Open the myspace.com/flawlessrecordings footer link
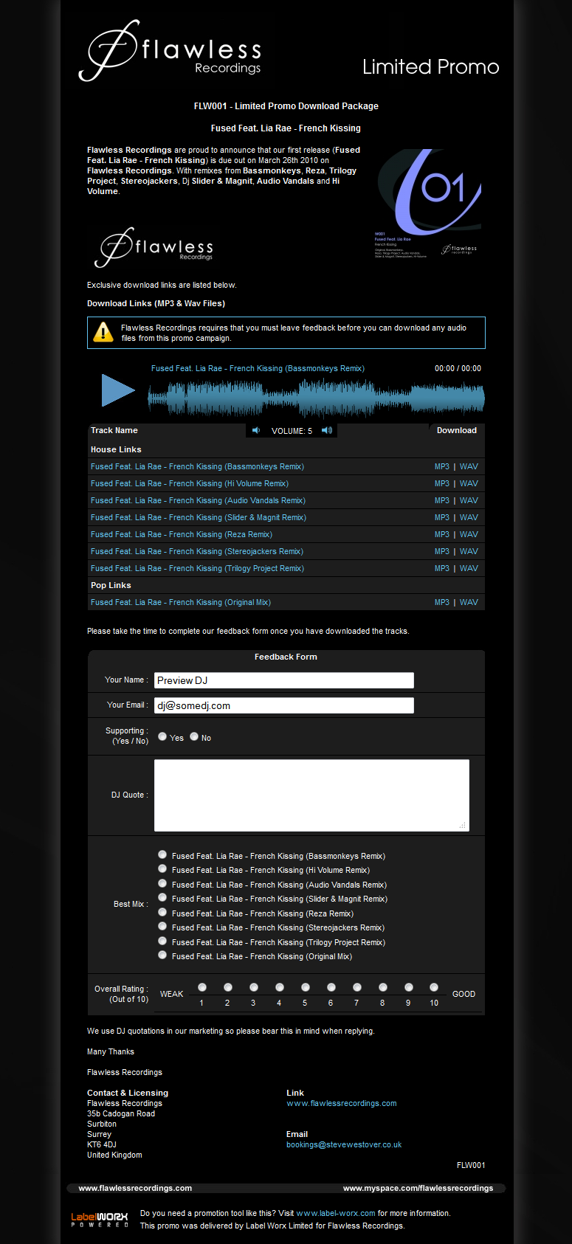The width and height of the screenshot is (572, 1244). 418,1188
